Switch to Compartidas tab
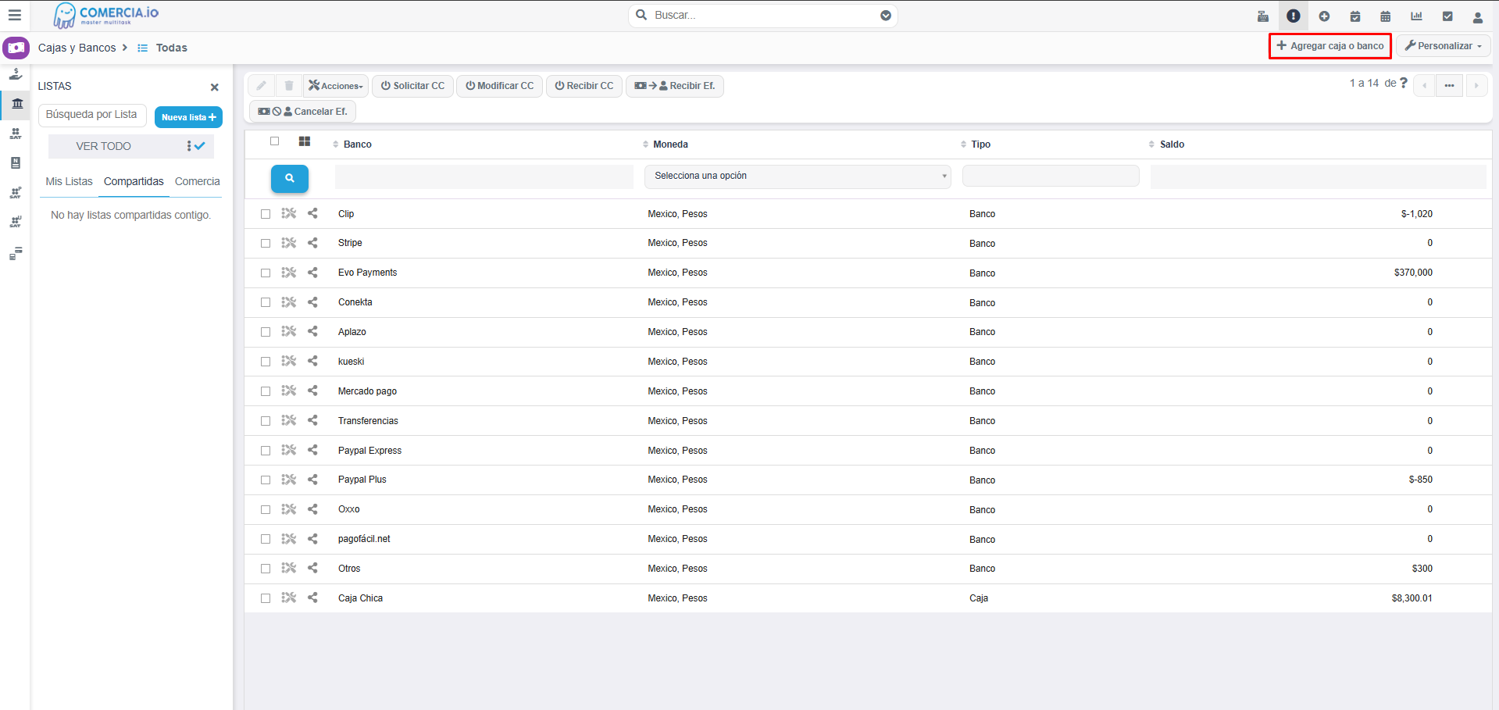 pos(134,182)
